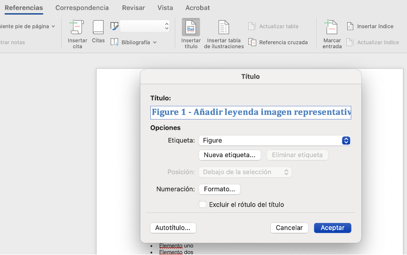The image size is (407, 255).
Task: Click the Insertar índice icon
Action: click(x=350, y=26)
